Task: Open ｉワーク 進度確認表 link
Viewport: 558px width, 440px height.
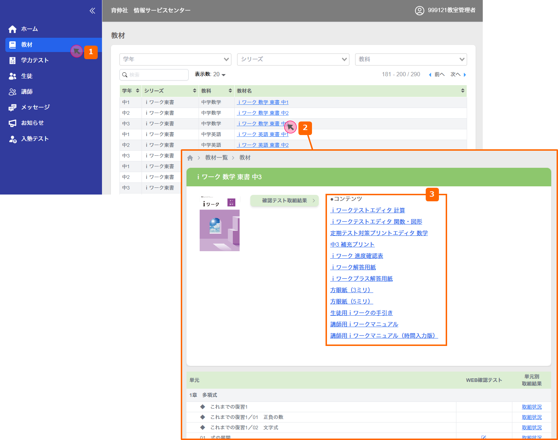Action: click(x=357, y=256)
